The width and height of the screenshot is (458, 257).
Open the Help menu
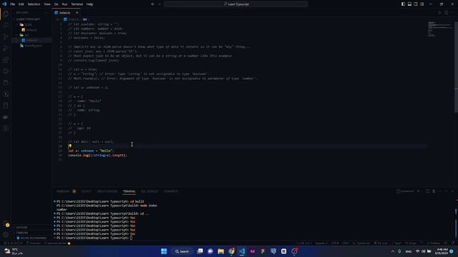point(89,4)
